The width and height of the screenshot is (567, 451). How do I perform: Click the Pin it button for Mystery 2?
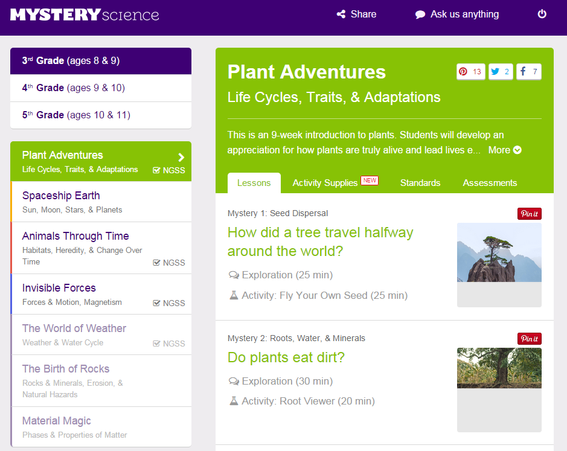[529, 339]
